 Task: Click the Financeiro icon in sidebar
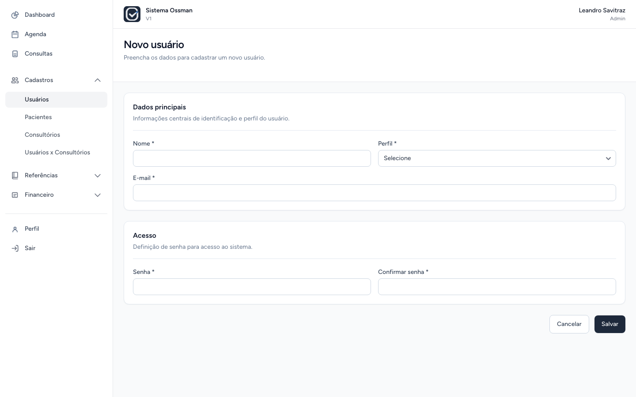pos(15,195)
